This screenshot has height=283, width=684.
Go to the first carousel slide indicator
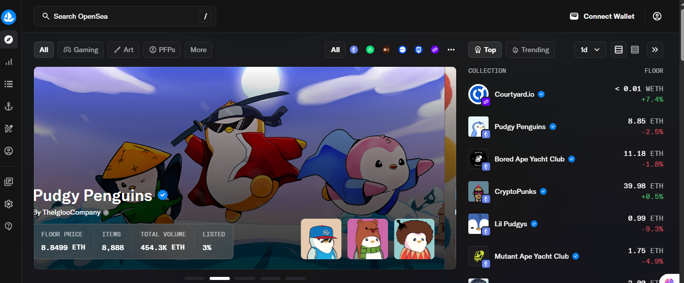point(194,278)
